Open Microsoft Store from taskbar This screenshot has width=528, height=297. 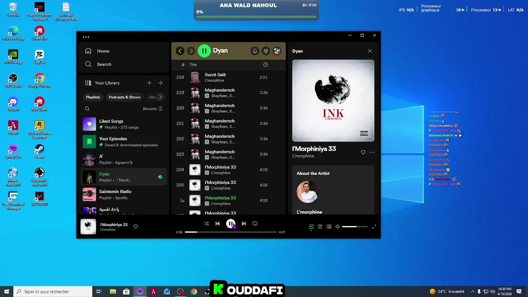pos(126,292)
